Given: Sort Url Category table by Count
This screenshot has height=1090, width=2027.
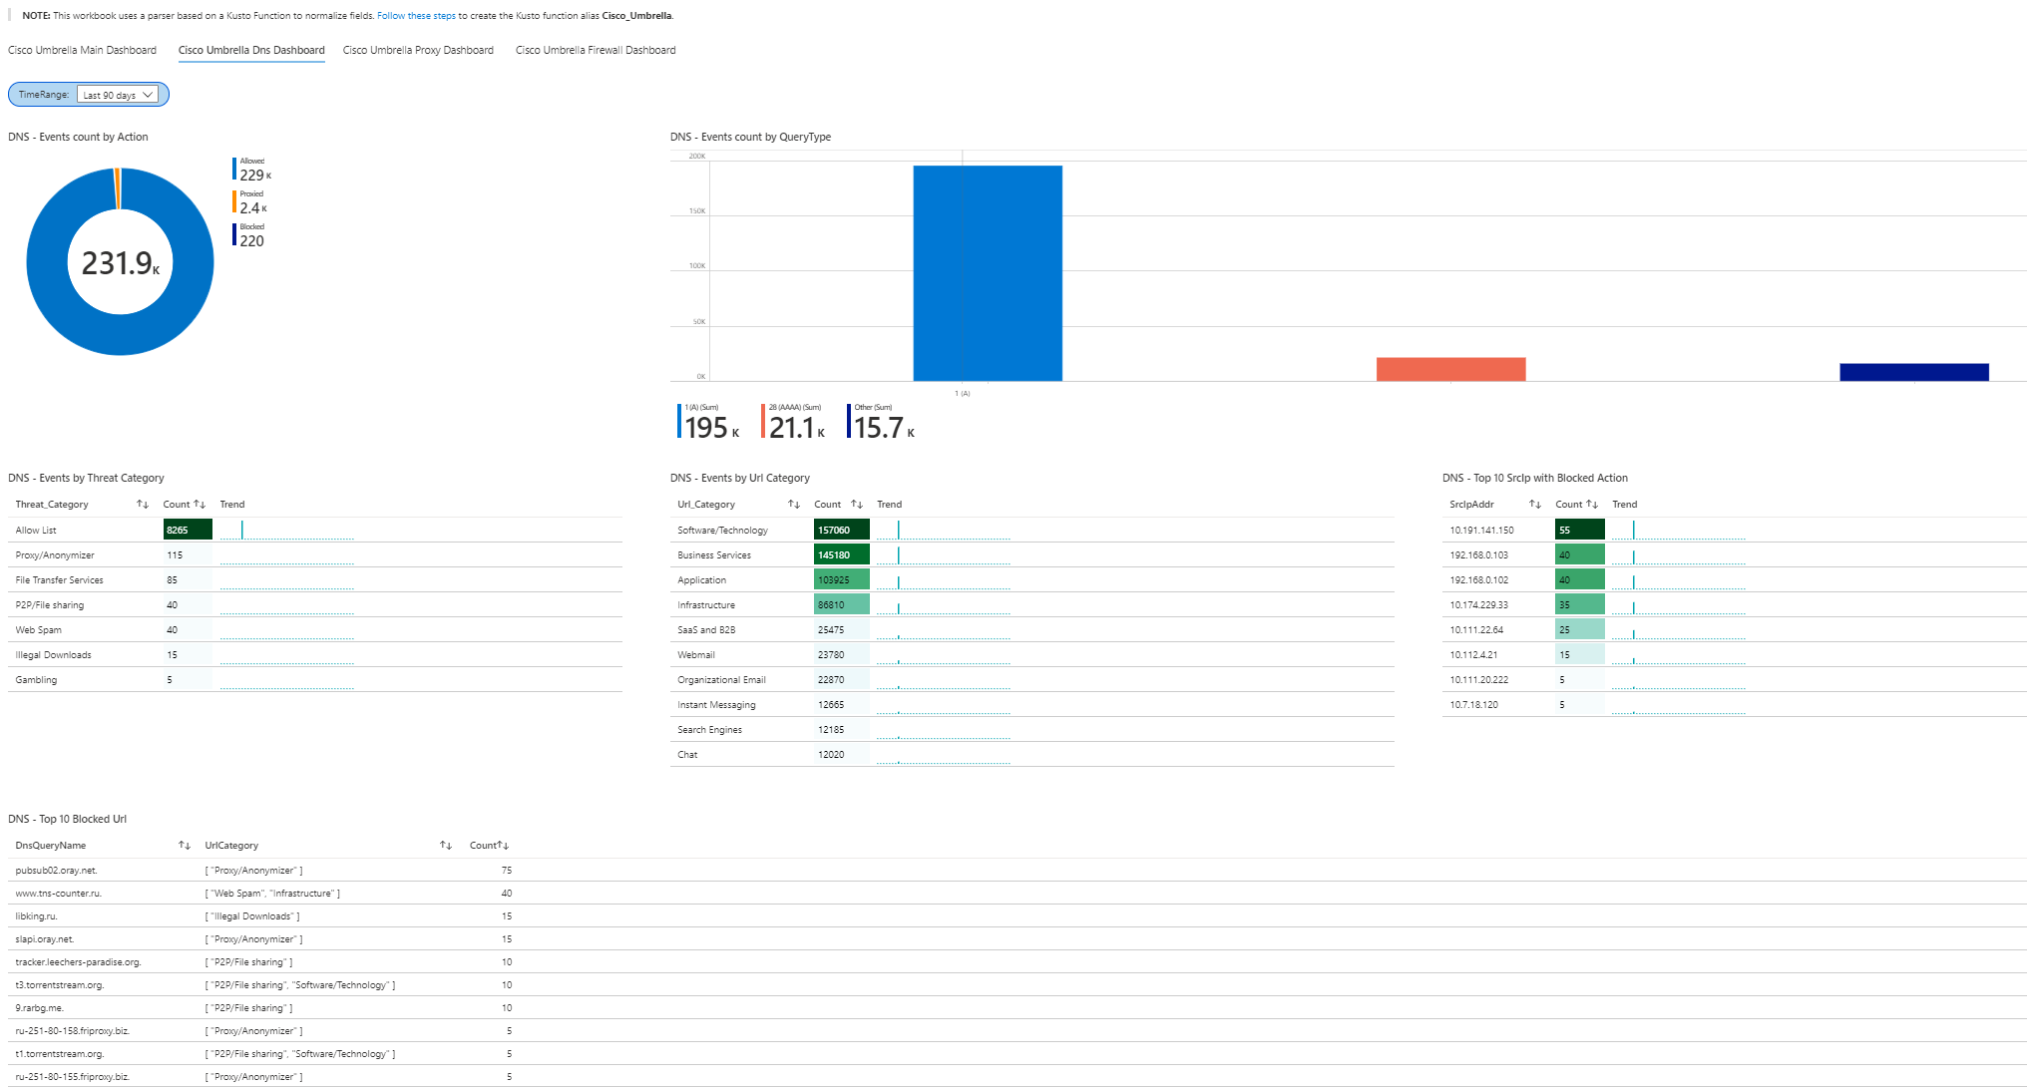Looking at the screenshot, I should tap(857, 505).
